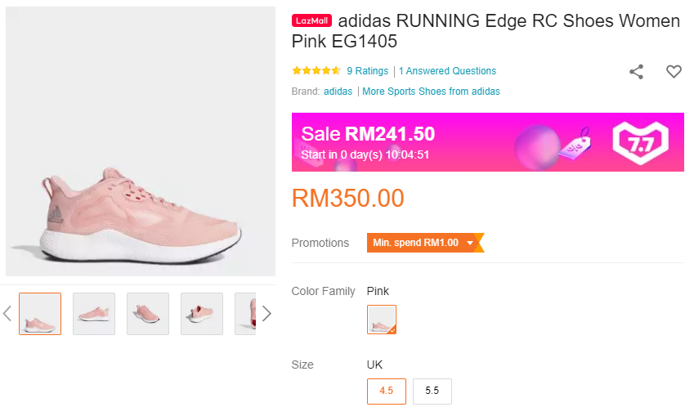Open the 9 Ratings link
The width and height of the screenshot is (694, 416).
(x=367, y=71)
